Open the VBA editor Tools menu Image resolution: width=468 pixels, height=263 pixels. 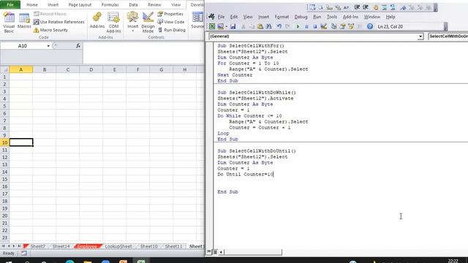[x=331, y=17]
